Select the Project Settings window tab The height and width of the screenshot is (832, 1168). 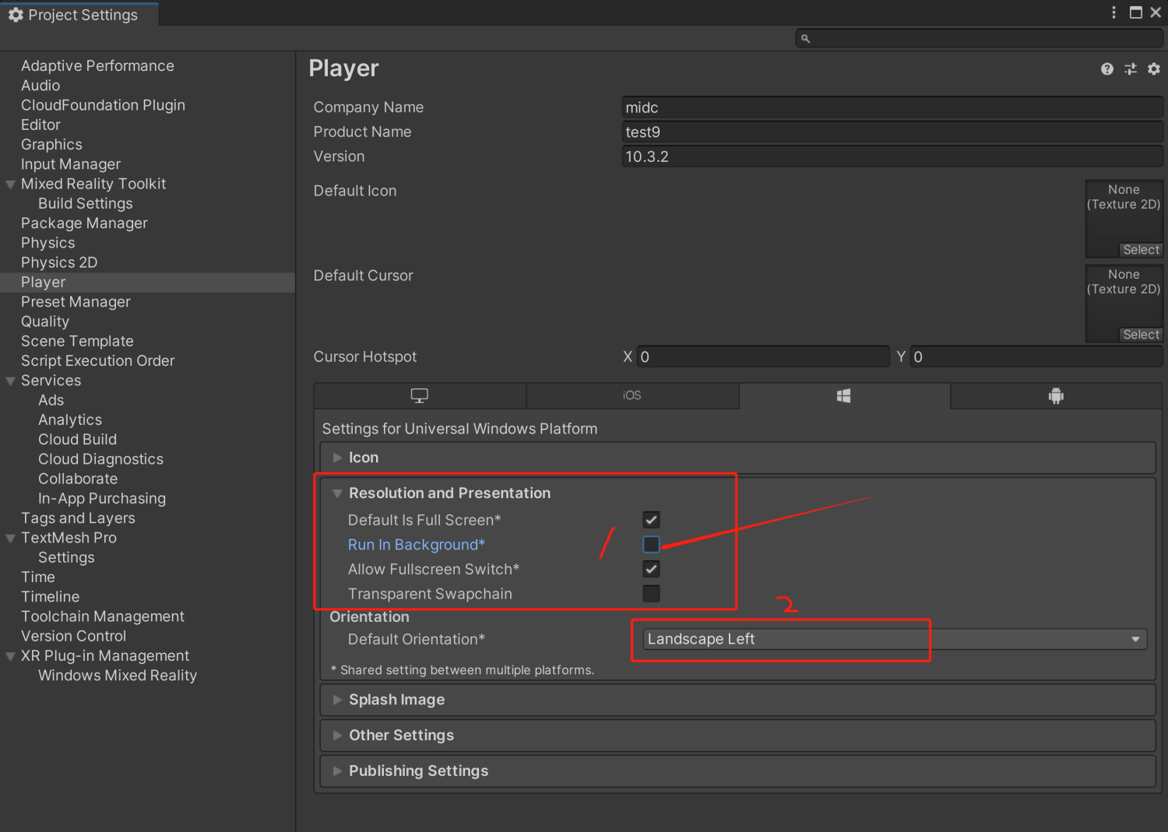(79, 15)
